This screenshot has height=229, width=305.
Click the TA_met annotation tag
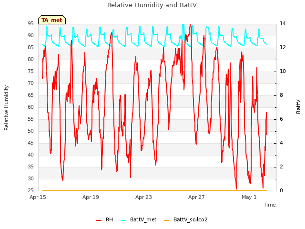pos(52,20)
